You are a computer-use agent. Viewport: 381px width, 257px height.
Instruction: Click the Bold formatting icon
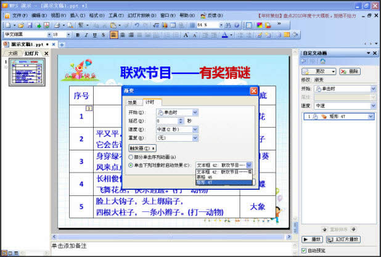[78, 35]
